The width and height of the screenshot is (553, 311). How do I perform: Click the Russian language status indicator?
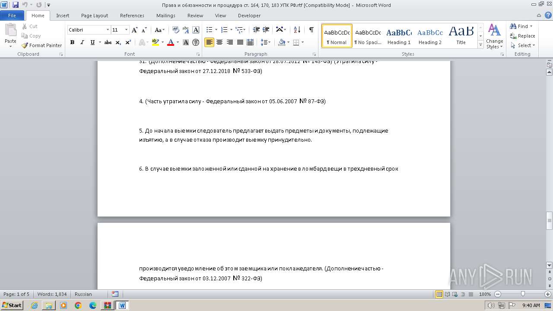[x=83, y=294]
